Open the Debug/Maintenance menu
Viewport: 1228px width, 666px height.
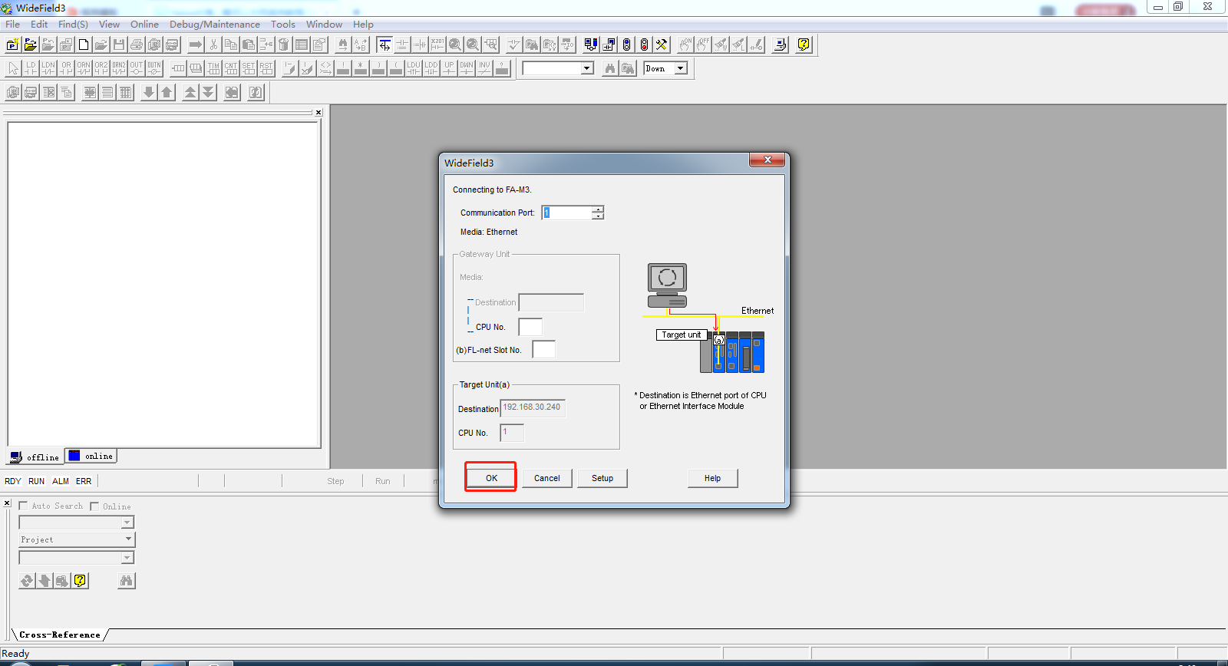click(215, 25)
